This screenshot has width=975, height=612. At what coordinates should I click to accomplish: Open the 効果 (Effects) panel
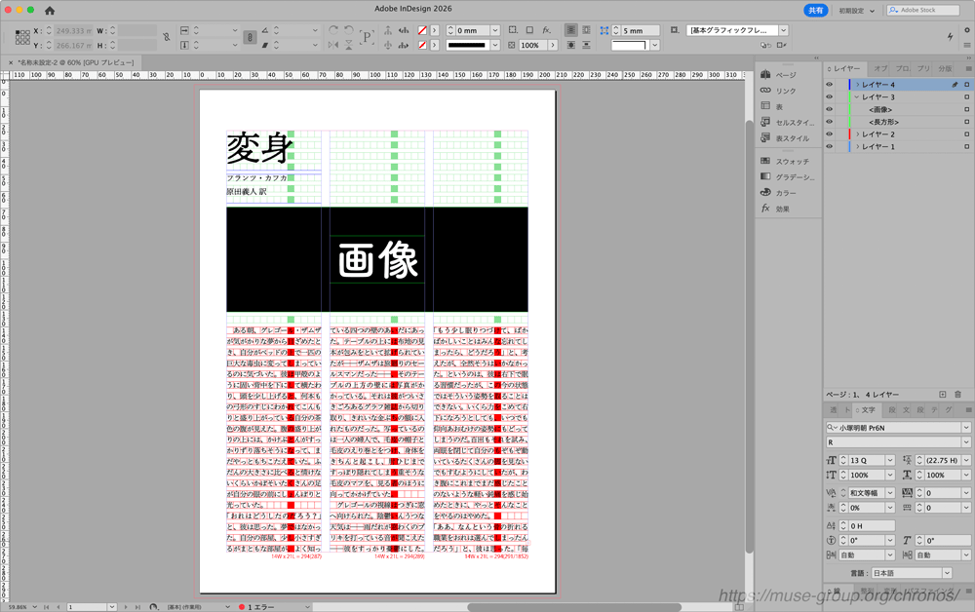click(x=783, y=209)
